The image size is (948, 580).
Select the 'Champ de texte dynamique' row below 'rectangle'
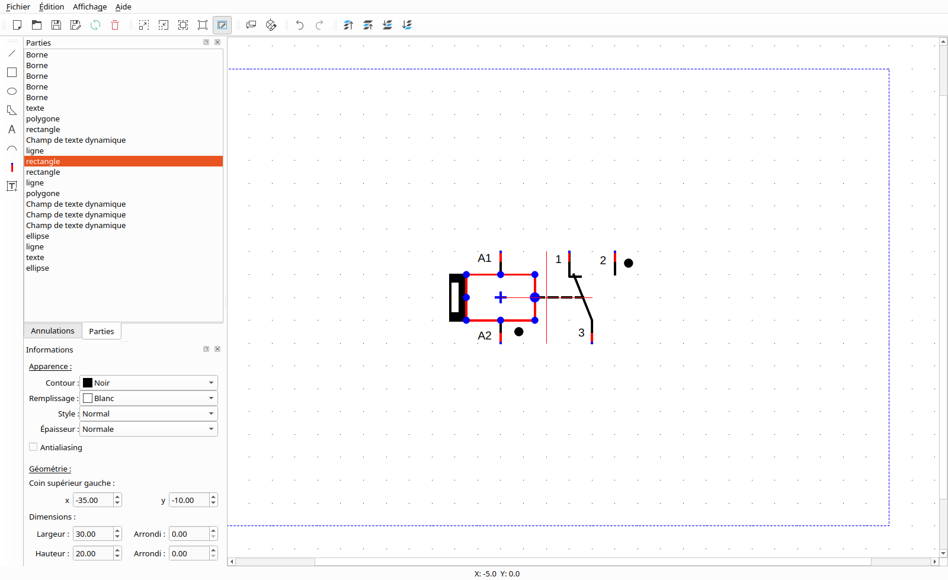click(123, 140)
